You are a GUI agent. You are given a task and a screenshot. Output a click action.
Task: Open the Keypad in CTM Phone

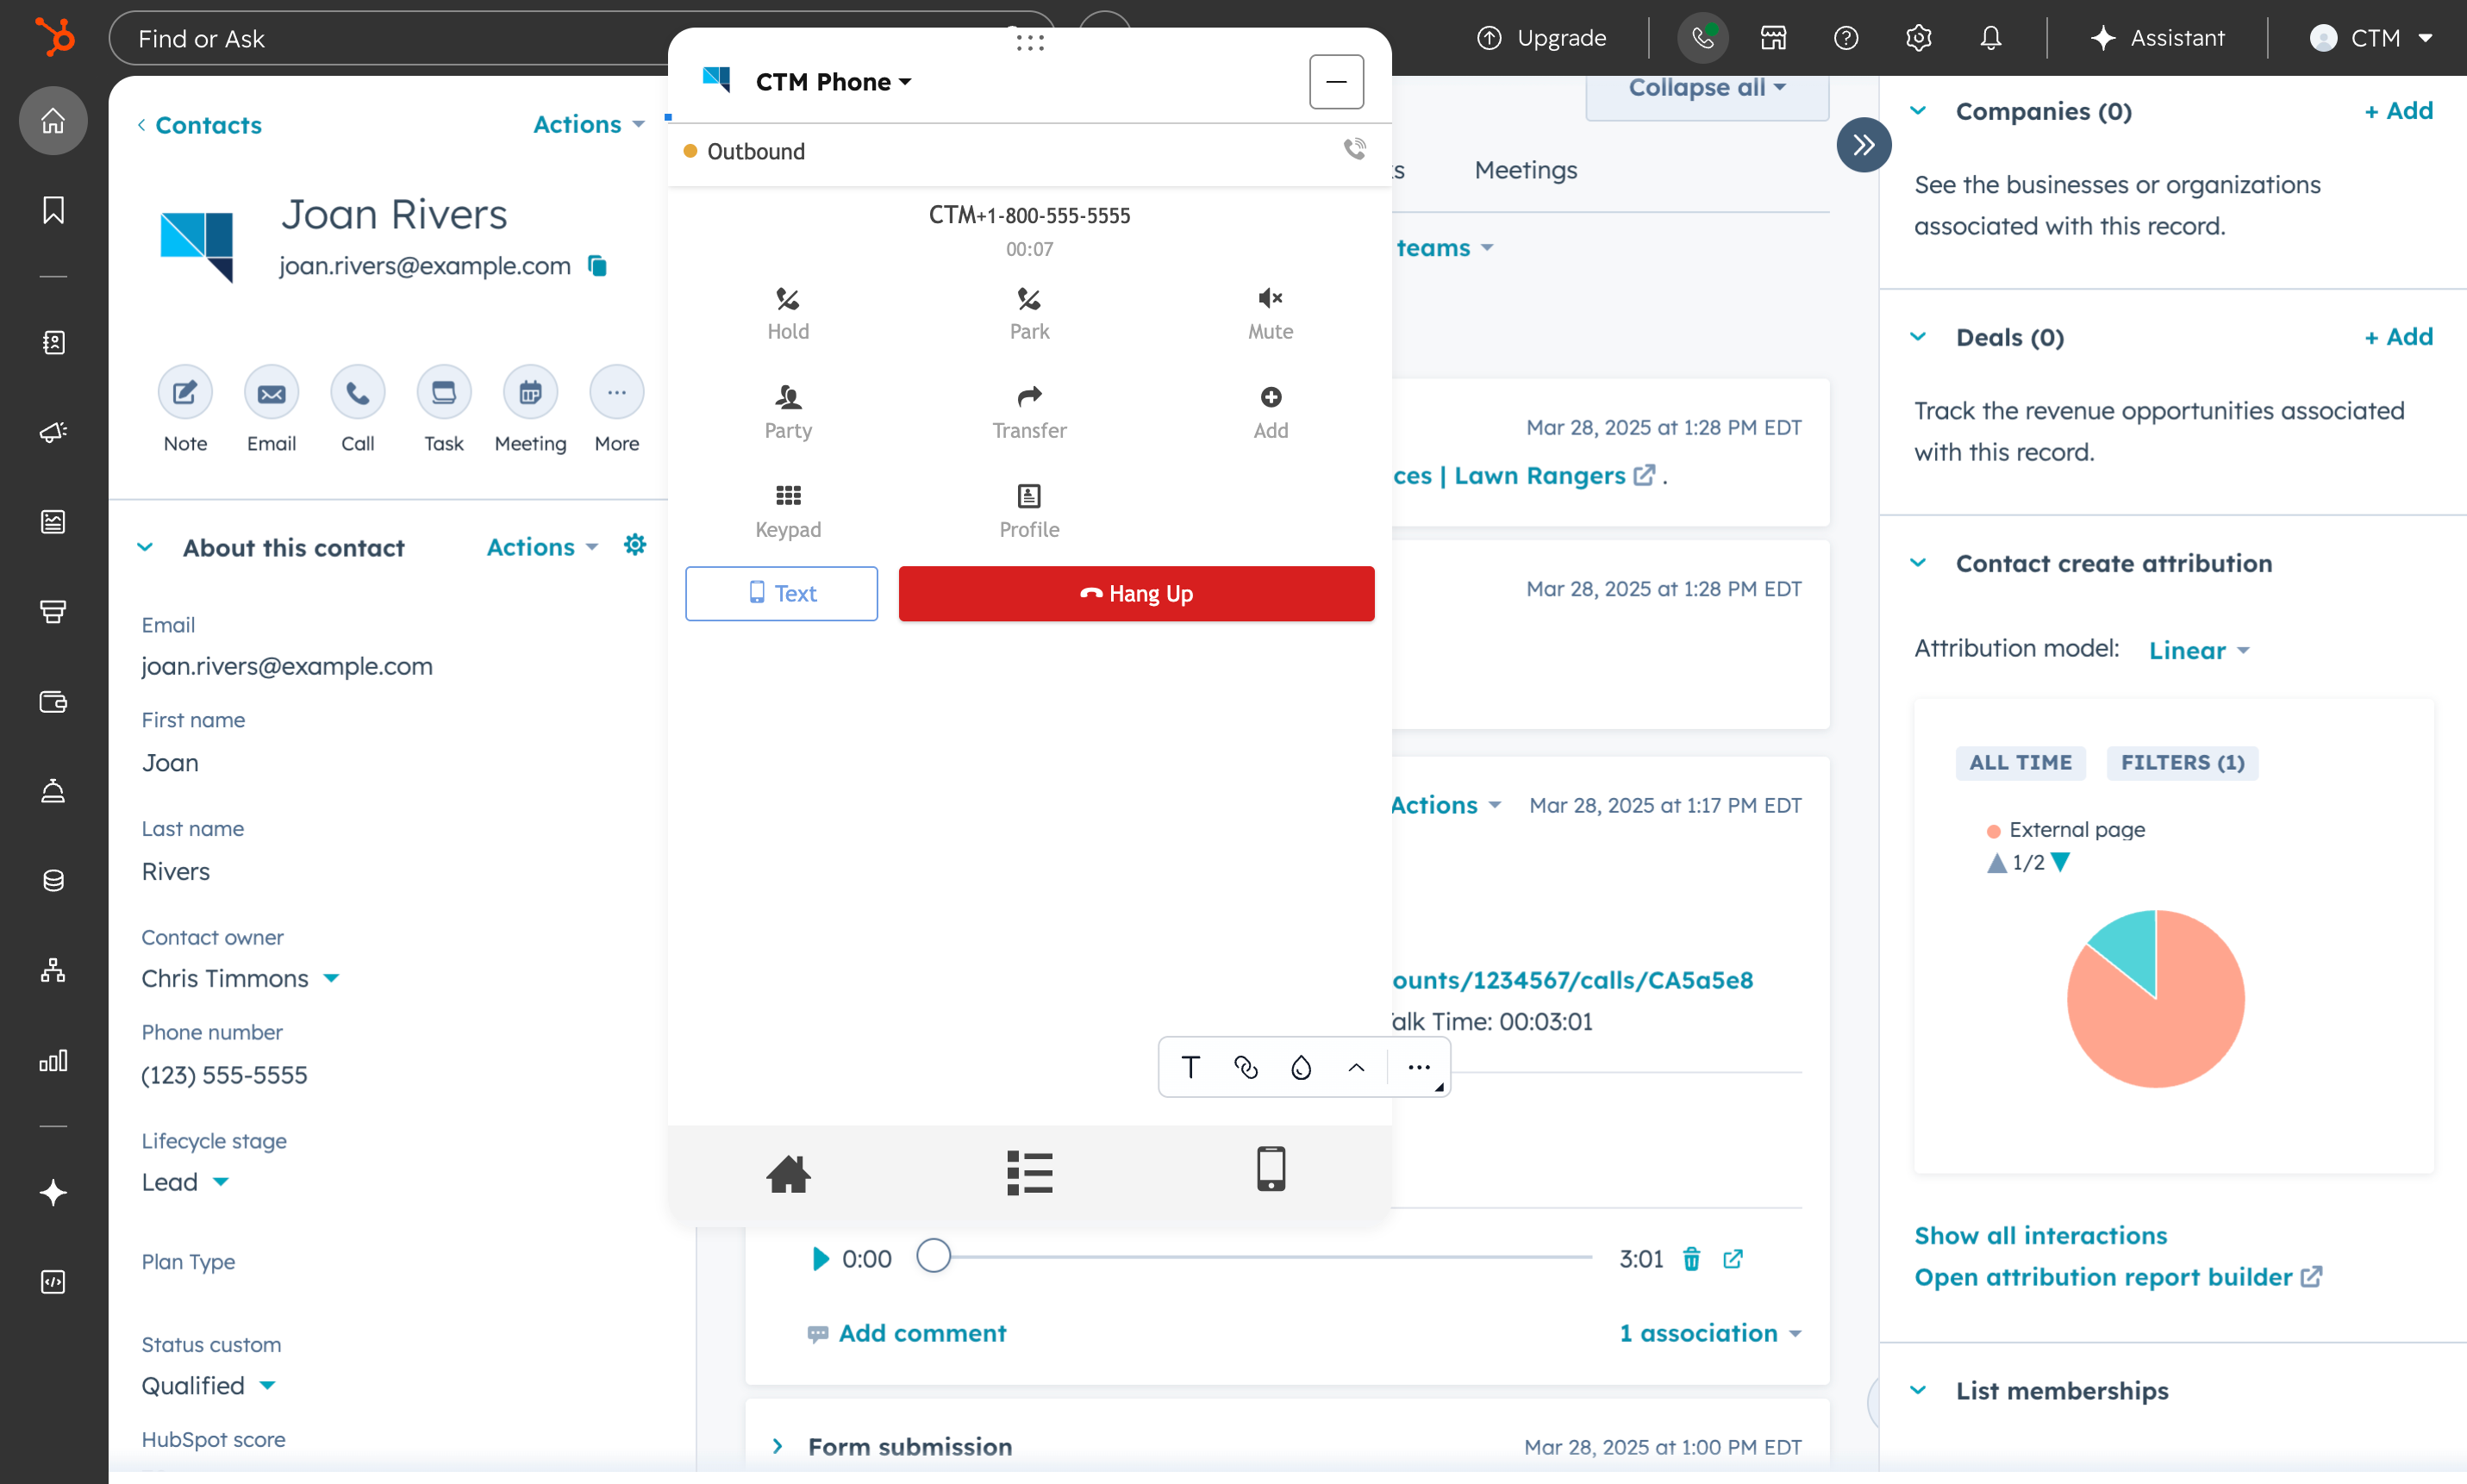[788, 512]
